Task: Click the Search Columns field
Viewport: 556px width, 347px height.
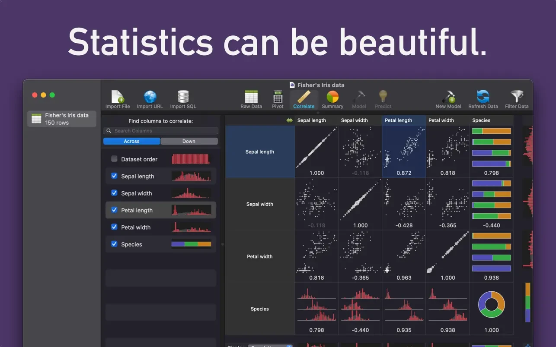Action: pyautogui.click(x=161, y=131)
